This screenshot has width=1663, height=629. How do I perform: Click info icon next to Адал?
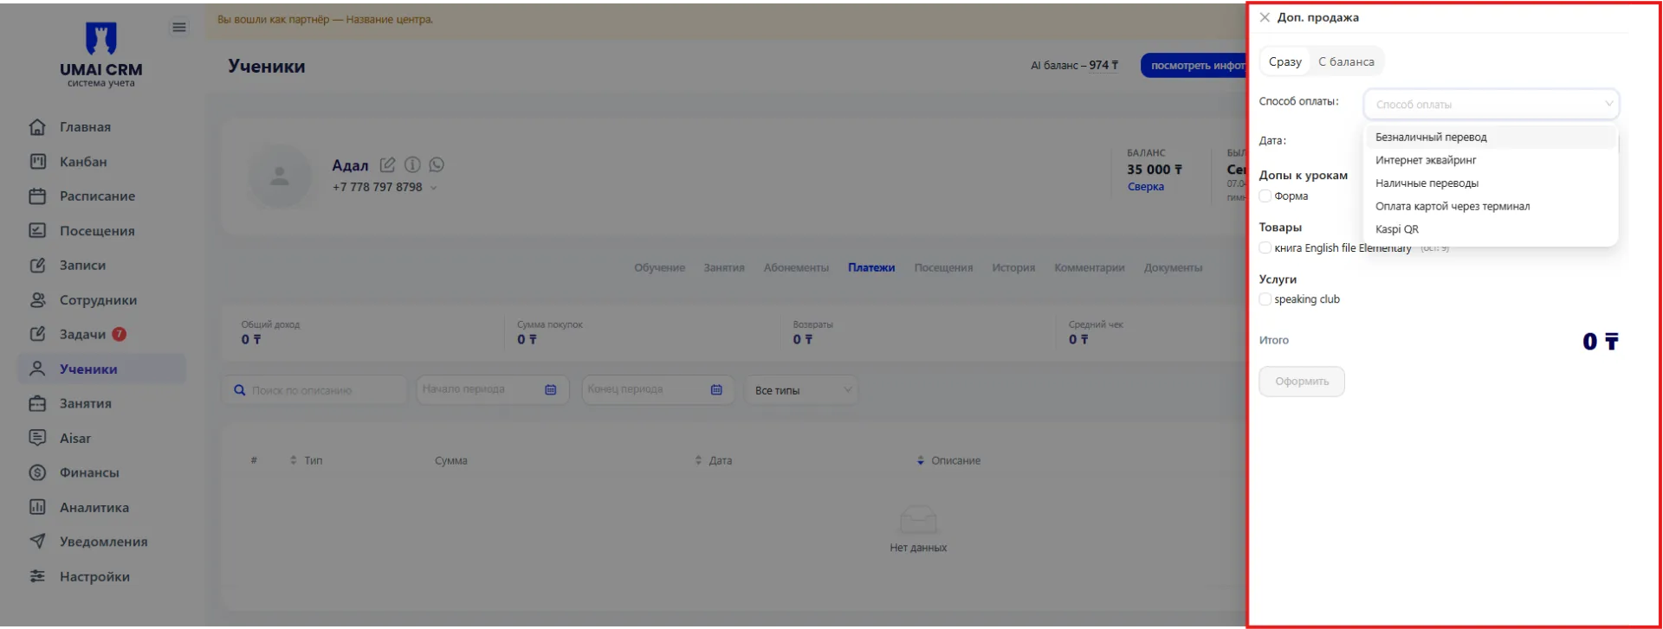tap(412, 164)
